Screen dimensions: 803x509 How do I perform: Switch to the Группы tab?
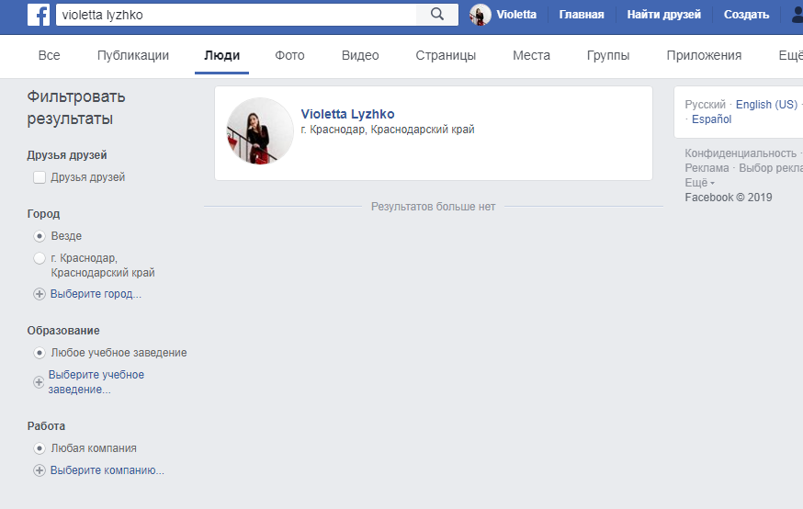(x=608, y=55)
